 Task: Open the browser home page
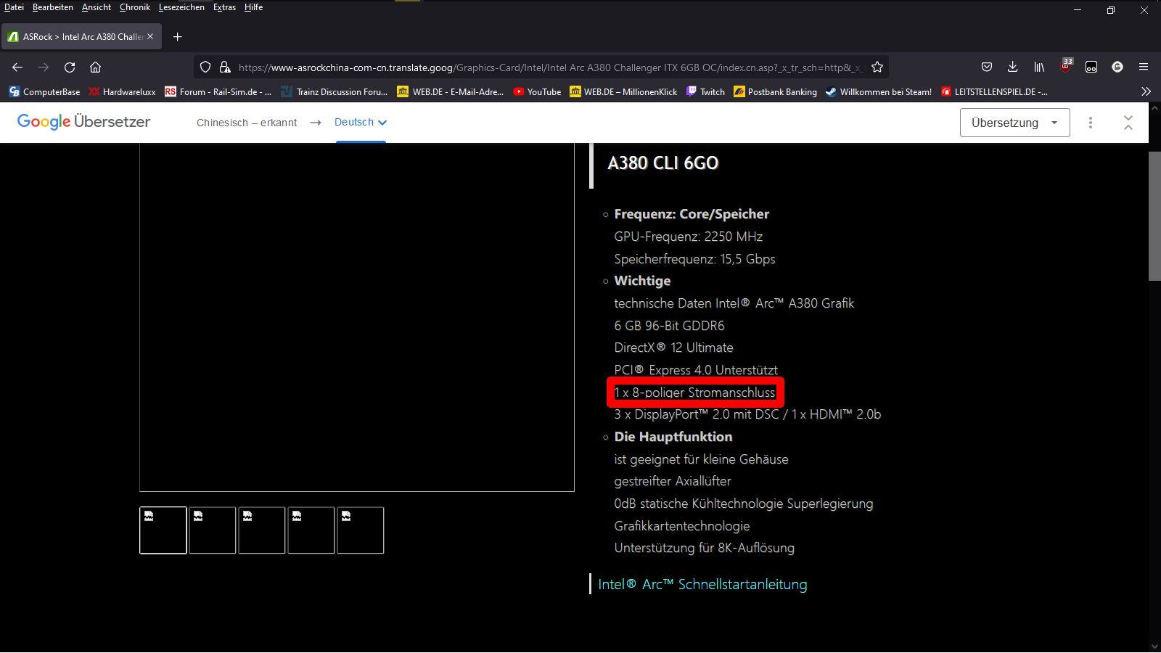95,67
